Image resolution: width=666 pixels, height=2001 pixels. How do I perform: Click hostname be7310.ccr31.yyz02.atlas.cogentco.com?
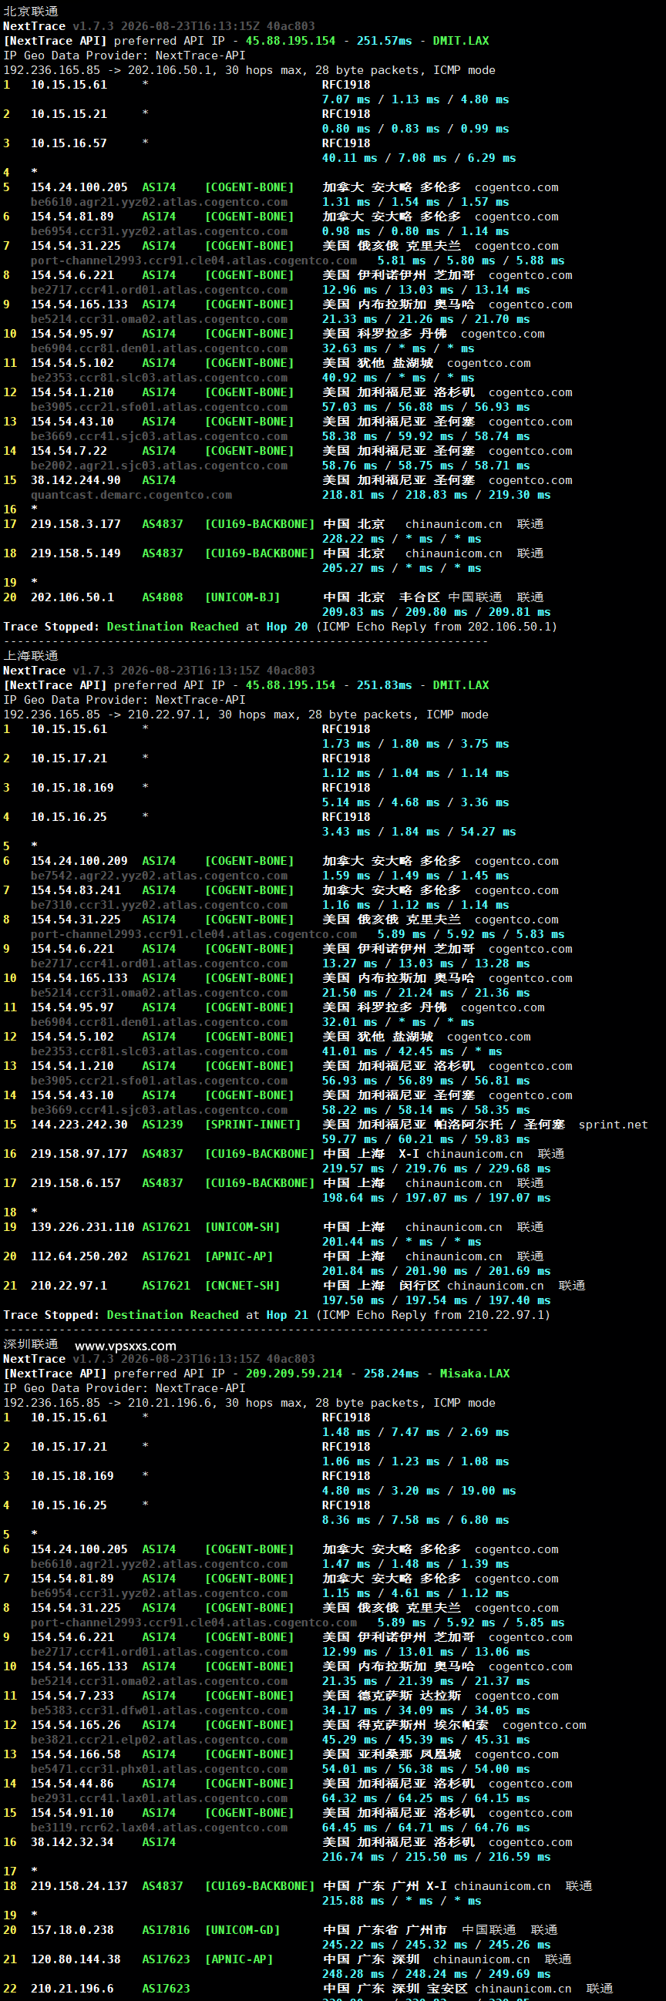[x=159, y=905]
